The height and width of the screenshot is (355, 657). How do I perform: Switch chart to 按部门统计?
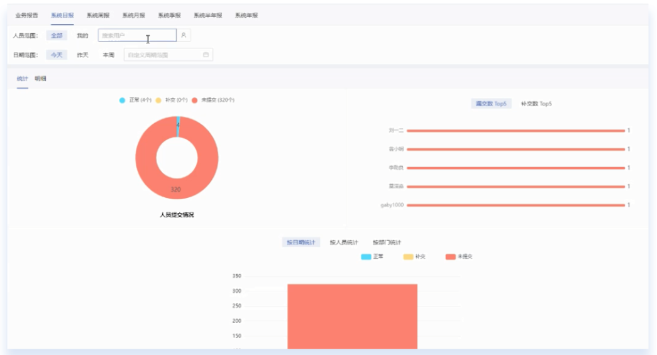(387, 242)
